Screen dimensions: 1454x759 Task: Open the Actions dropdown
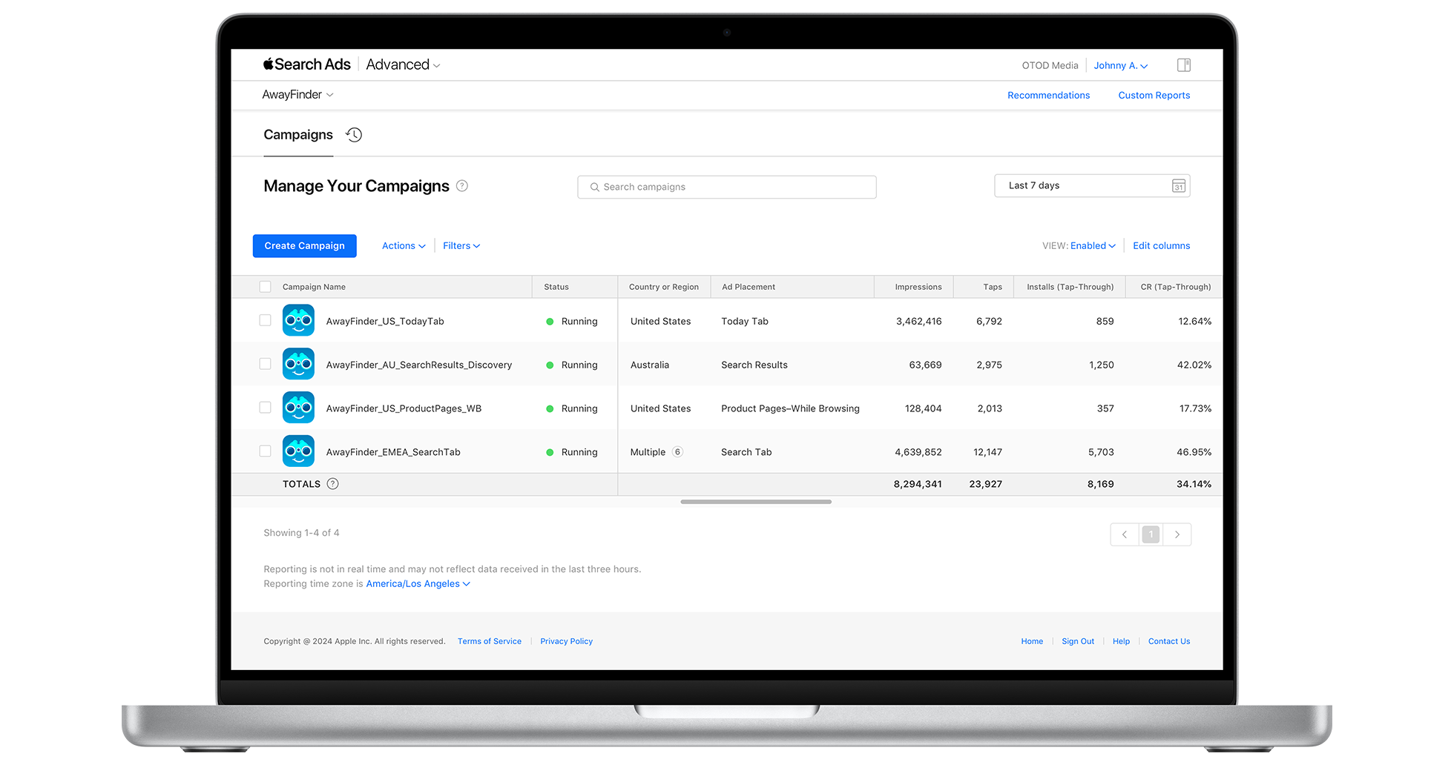[404, 246]
